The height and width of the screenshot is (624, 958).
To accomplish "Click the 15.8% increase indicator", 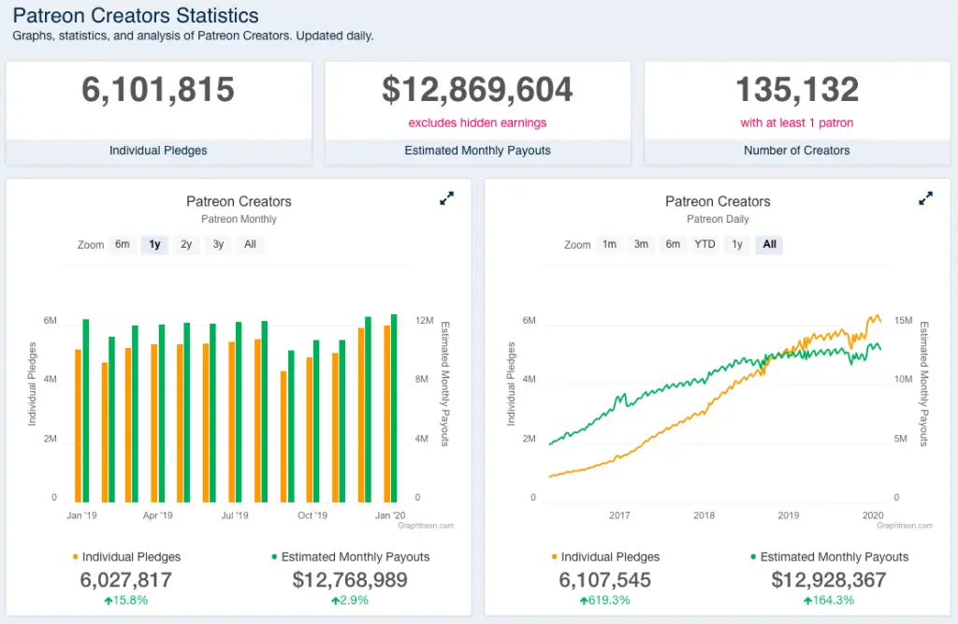I will pos(126,601).
